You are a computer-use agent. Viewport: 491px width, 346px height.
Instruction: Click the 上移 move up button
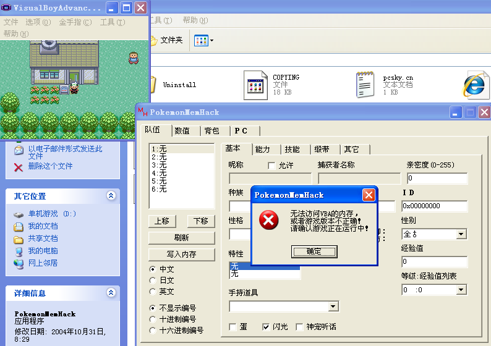pos(162,221)
